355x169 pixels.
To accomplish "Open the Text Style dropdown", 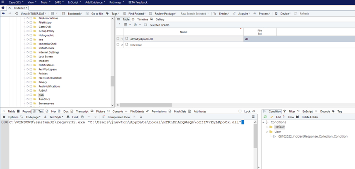I will 56,117.
